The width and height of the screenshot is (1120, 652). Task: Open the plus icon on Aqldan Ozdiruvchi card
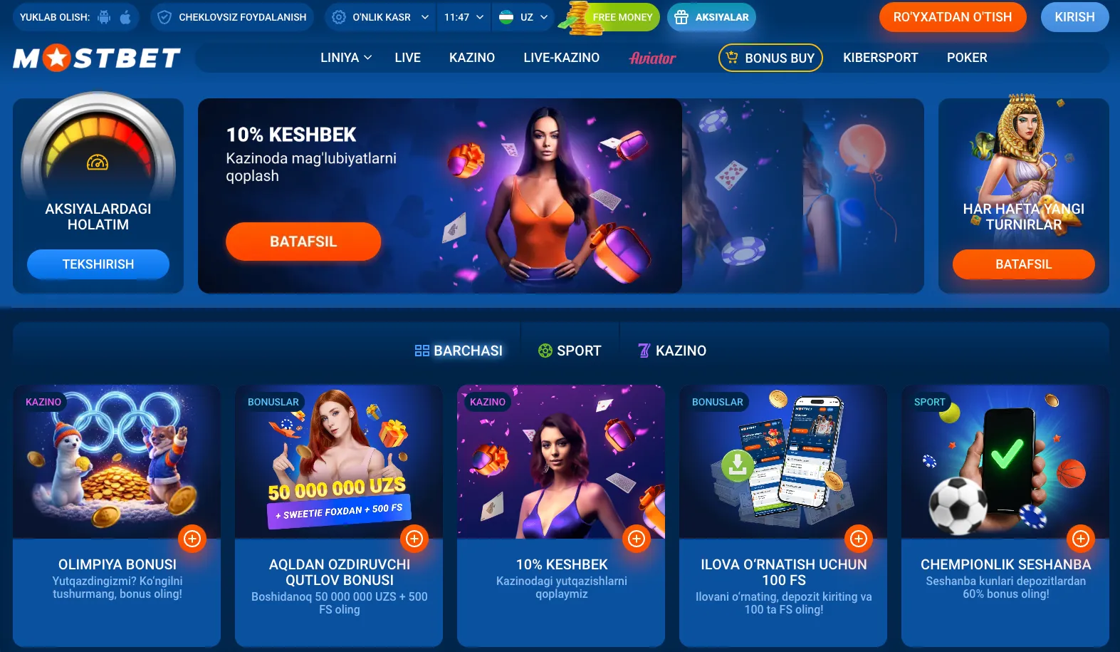point(414,539)
